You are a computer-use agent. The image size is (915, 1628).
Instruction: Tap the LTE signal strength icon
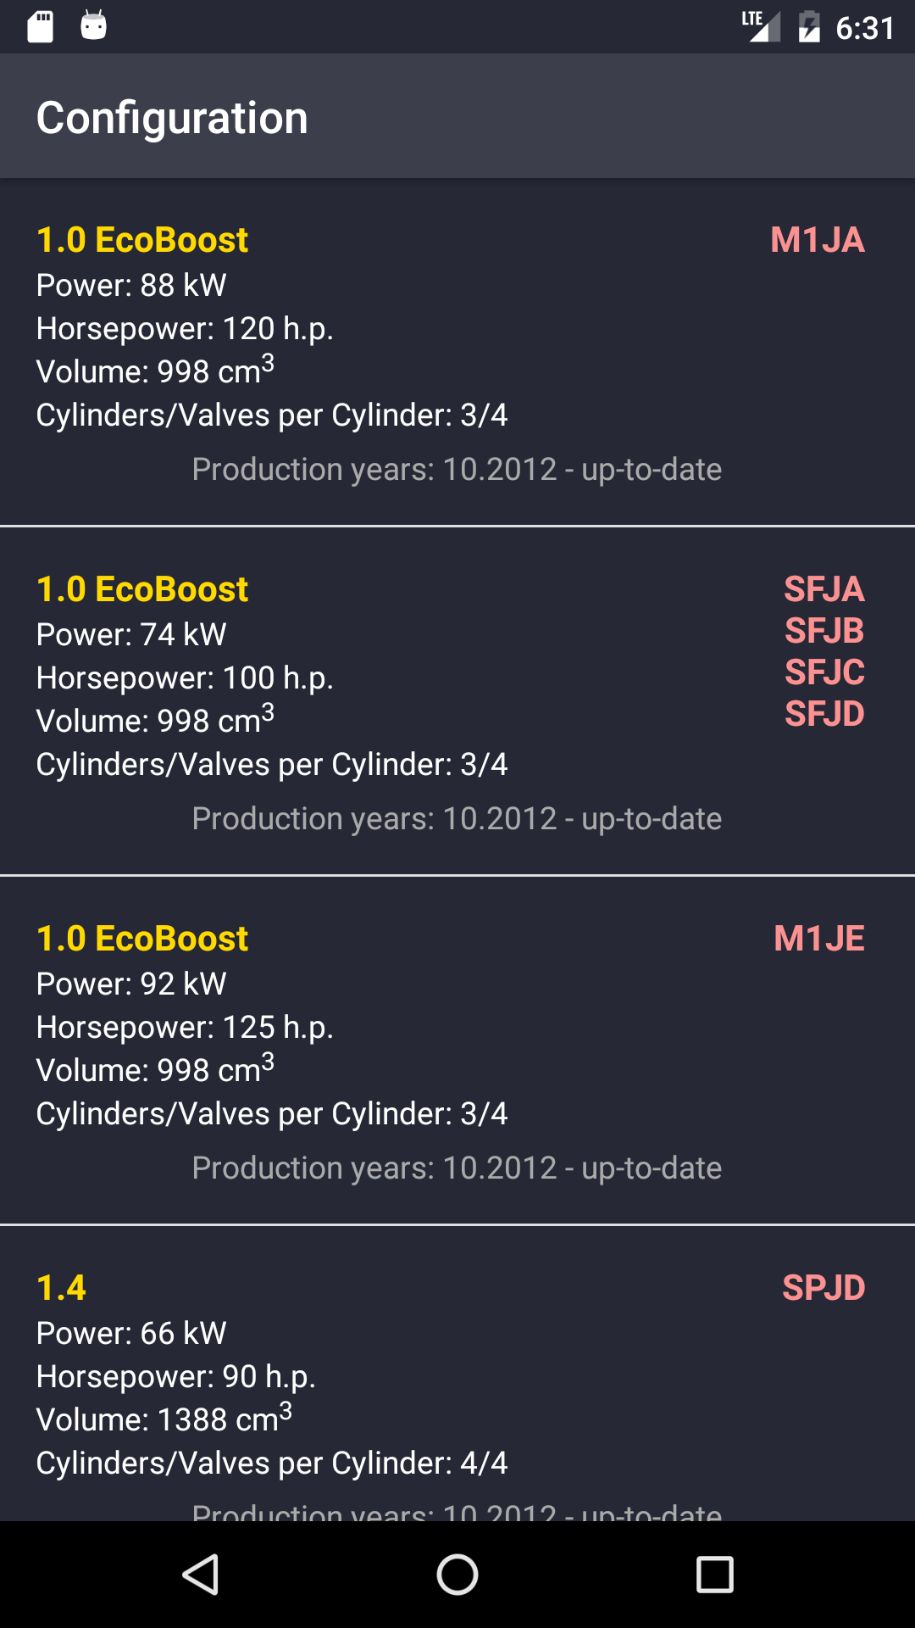761,26
